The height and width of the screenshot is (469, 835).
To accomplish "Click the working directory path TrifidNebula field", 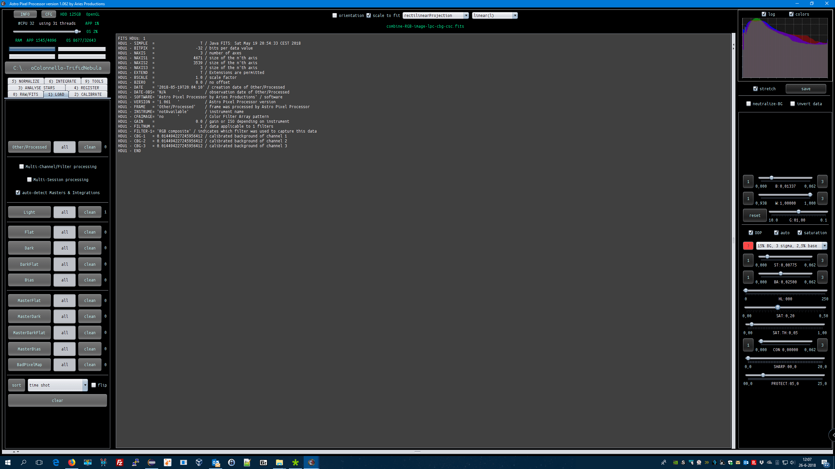I will pos(57,68).
